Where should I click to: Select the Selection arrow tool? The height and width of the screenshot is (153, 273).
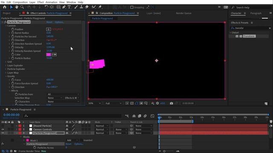[12, 7]
